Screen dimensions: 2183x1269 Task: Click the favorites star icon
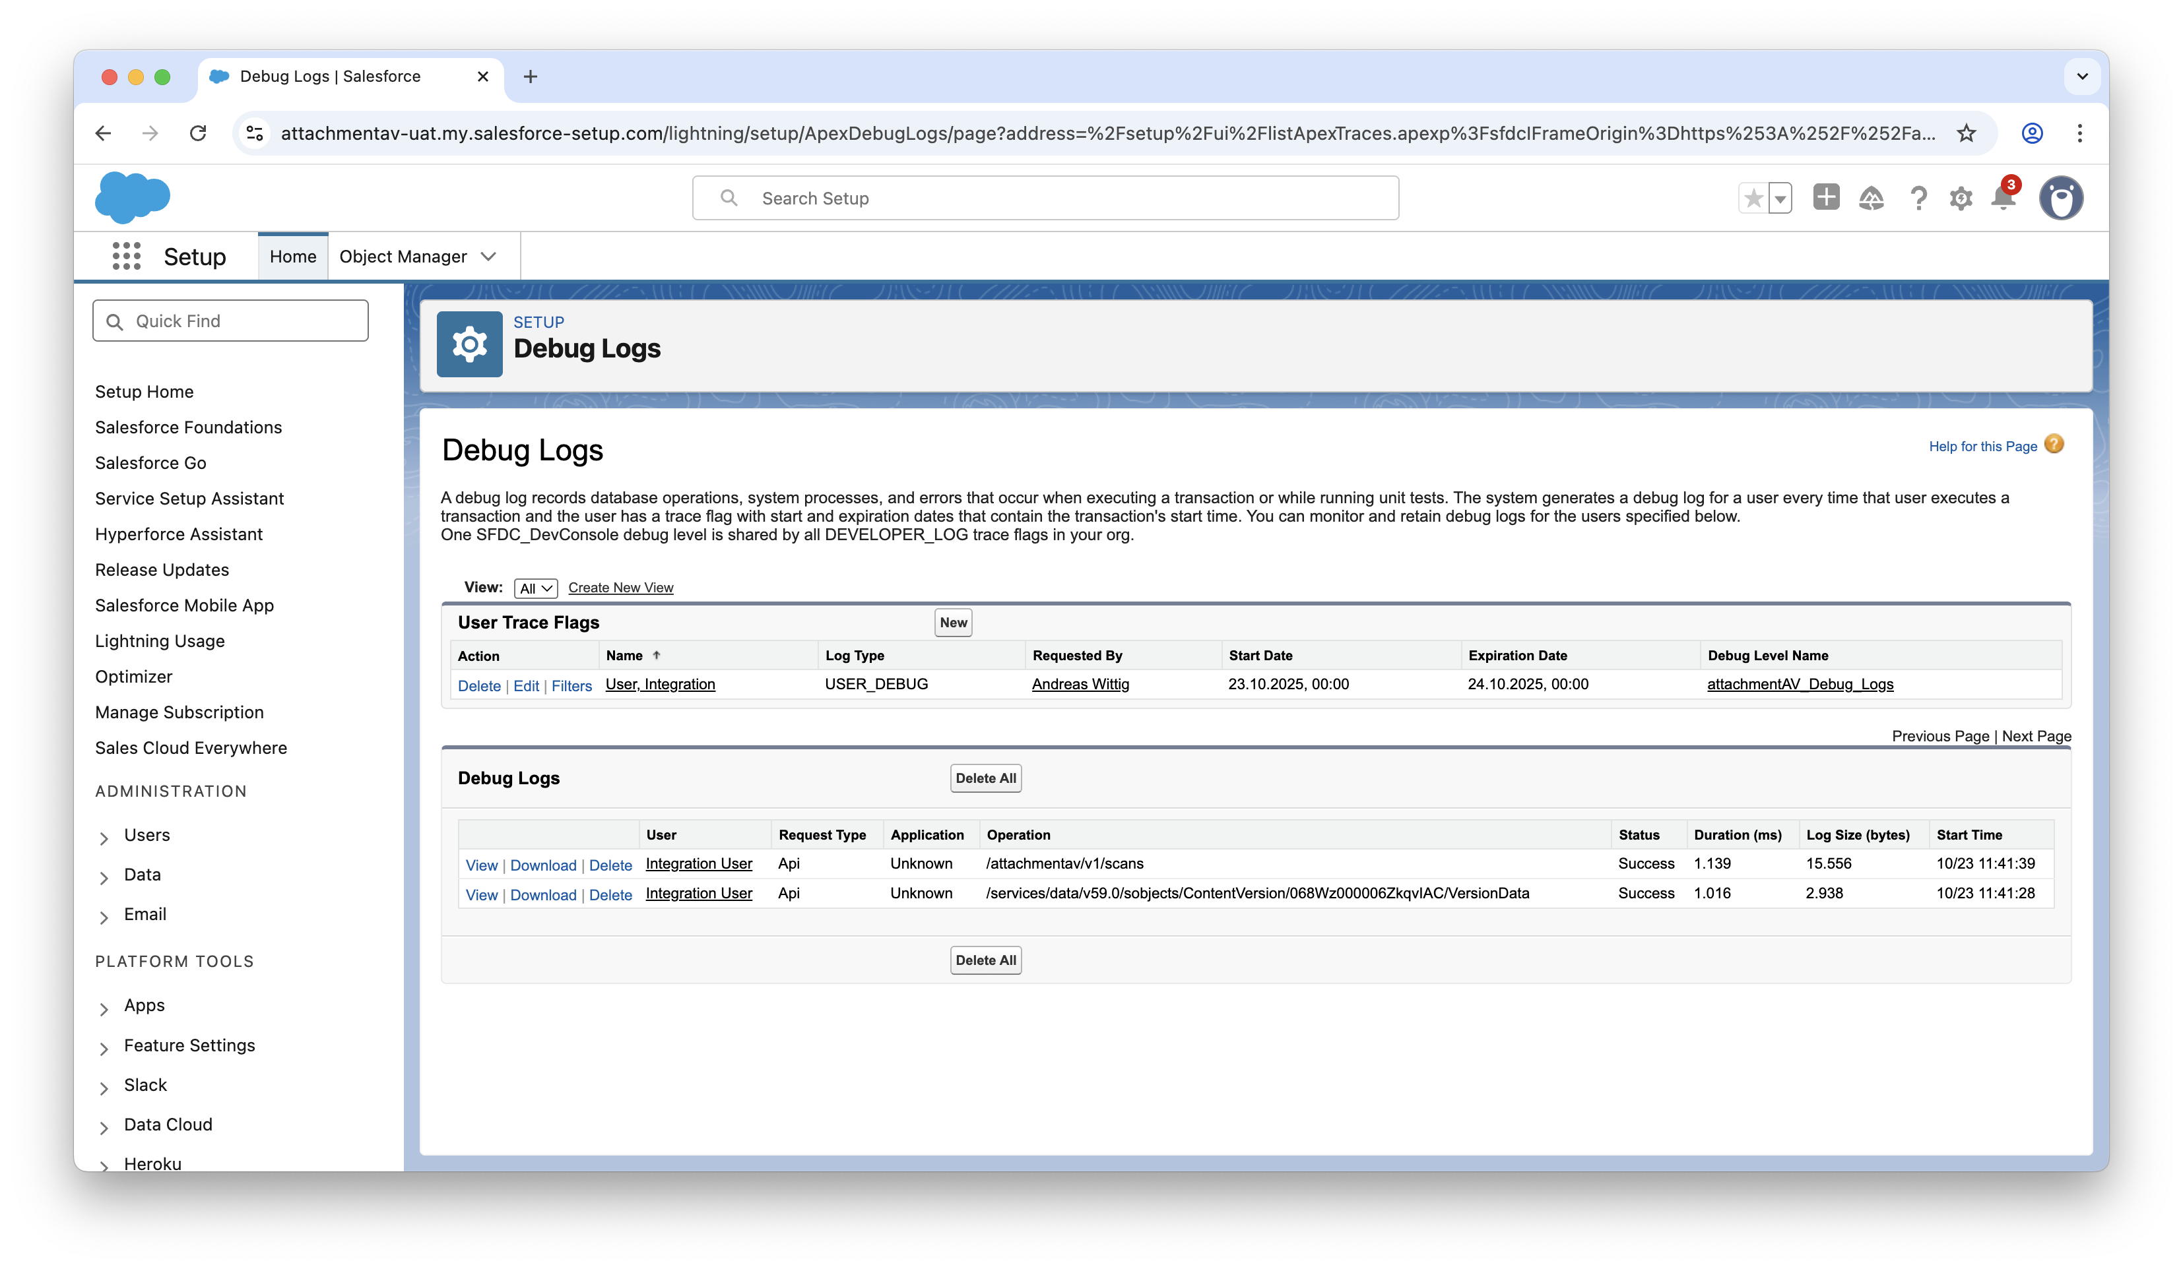(1754, 199)
